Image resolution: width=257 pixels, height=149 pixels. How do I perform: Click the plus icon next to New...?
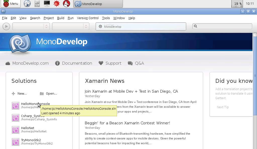pos(14,94)
